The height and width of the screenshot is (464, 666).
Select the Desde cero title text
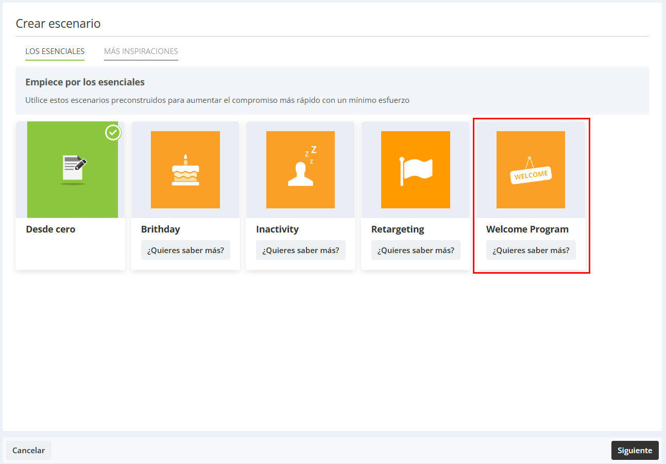pyautogui.click(x=50, y=229)
